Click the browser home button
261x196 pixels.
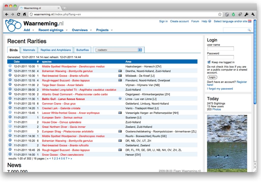pos(24,14)
